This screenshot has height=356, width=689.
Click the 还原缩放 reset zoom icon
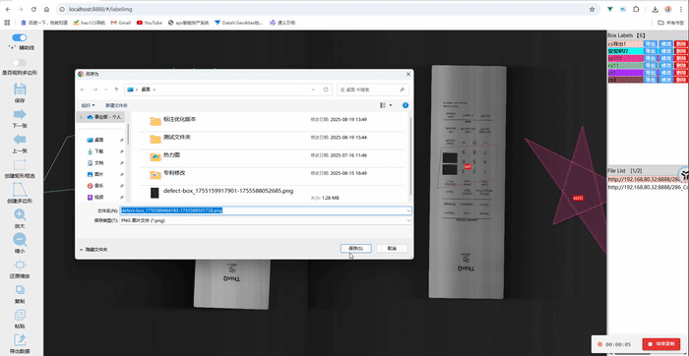[20, 265]
